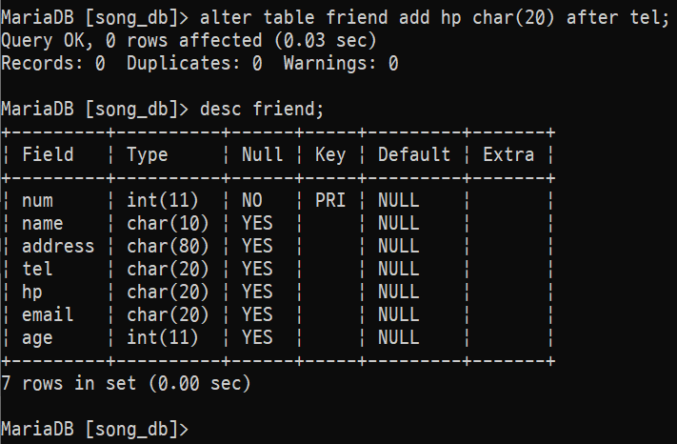Click the 'Type' column header
677x444 pixels.
click(x=147, y=154)
